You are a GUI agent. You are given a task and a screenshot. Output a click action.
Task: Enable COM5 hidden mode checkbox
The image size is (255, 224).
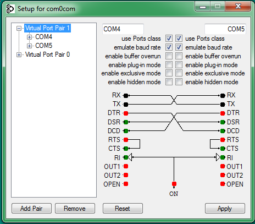point(179,82)
